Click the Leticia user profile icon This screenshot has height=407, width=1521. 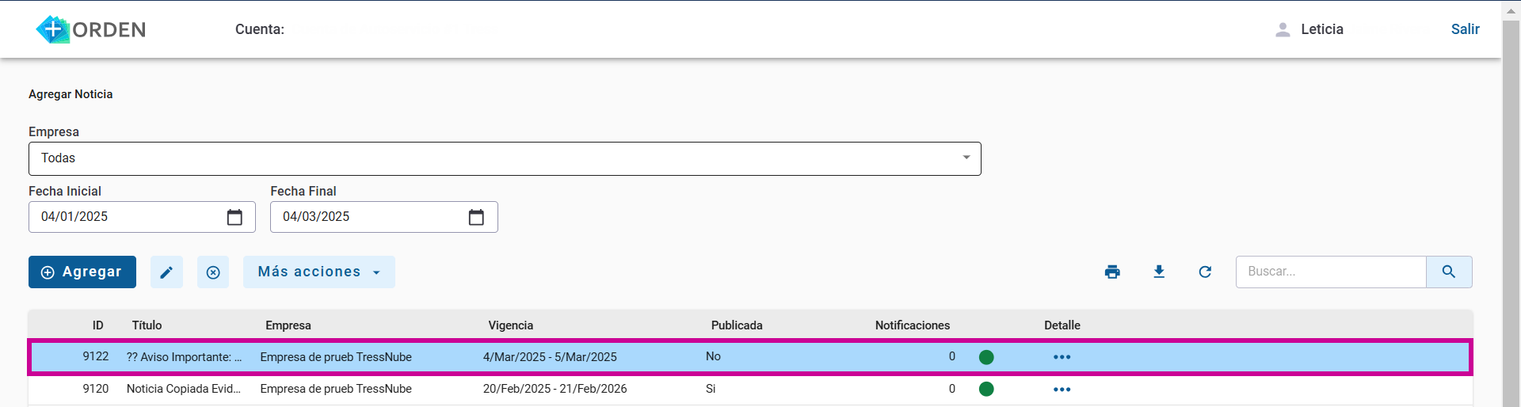click(x=1283, y=29)
